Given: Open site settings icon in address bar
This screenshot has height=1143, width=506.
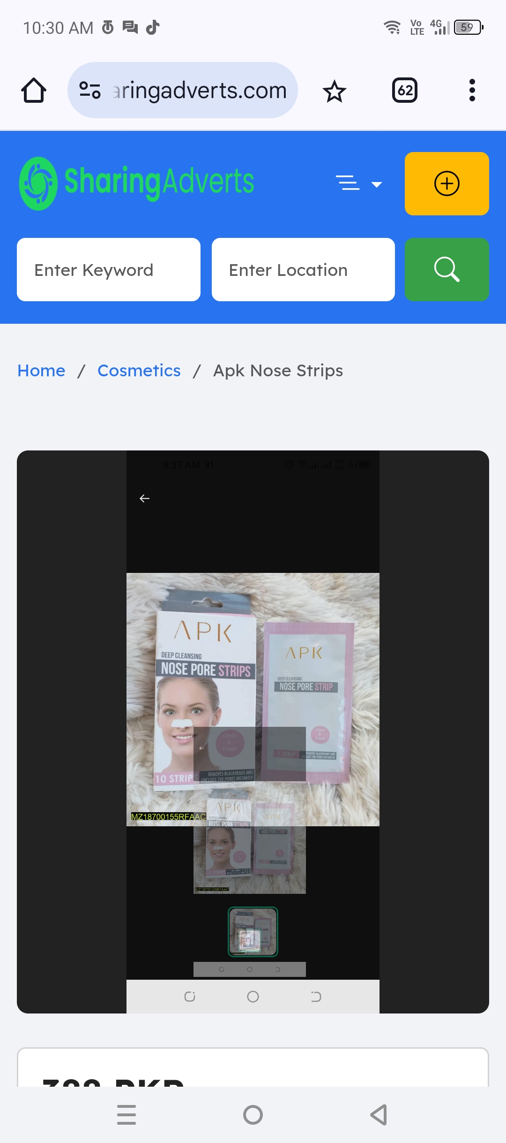Looking at the screenshot, I should pyautogui.click(x=90, y=90).
